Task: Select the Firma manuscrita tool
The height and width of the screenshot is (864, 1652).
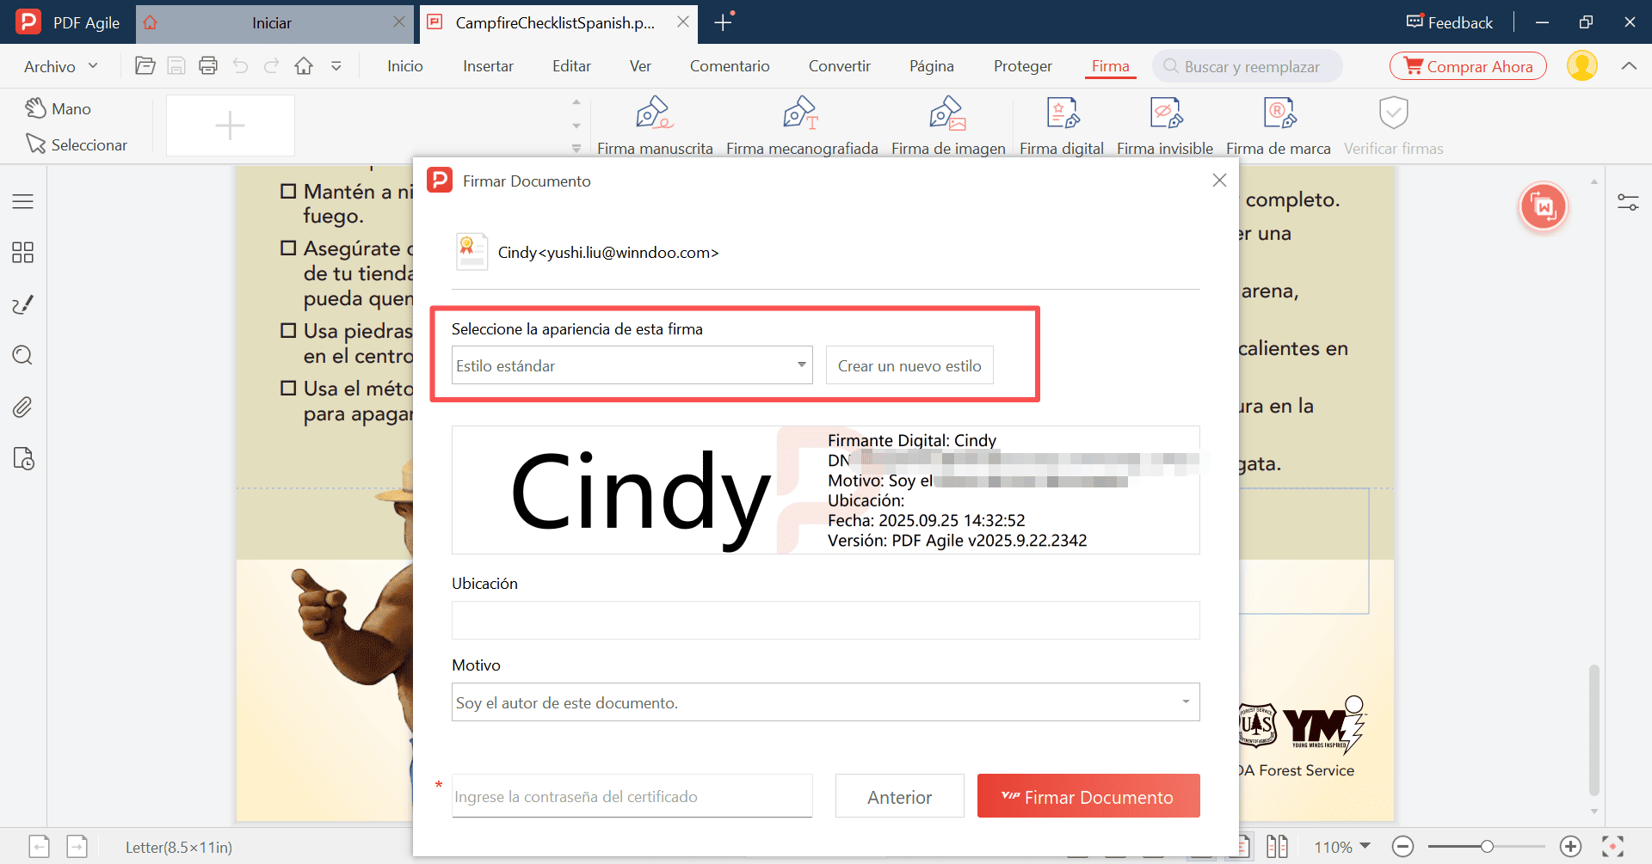Action: 654,113
